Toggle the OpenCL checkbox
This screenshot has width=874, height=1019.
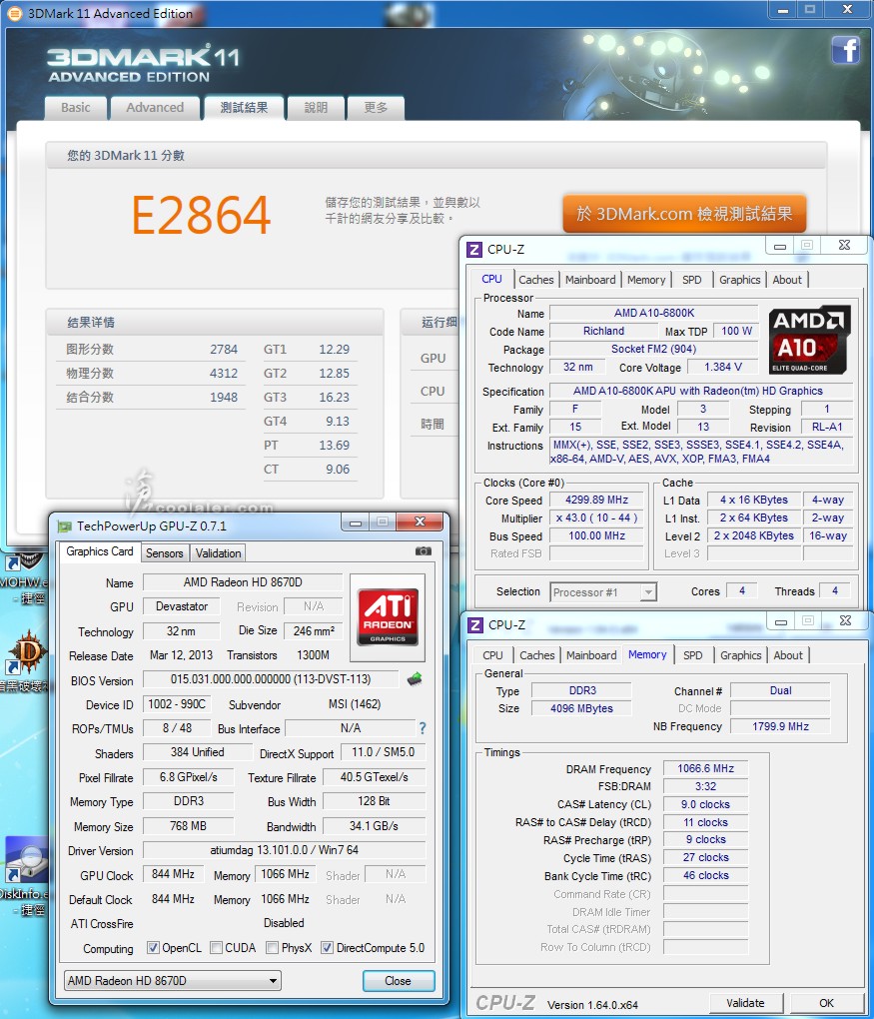click(153, 947)
